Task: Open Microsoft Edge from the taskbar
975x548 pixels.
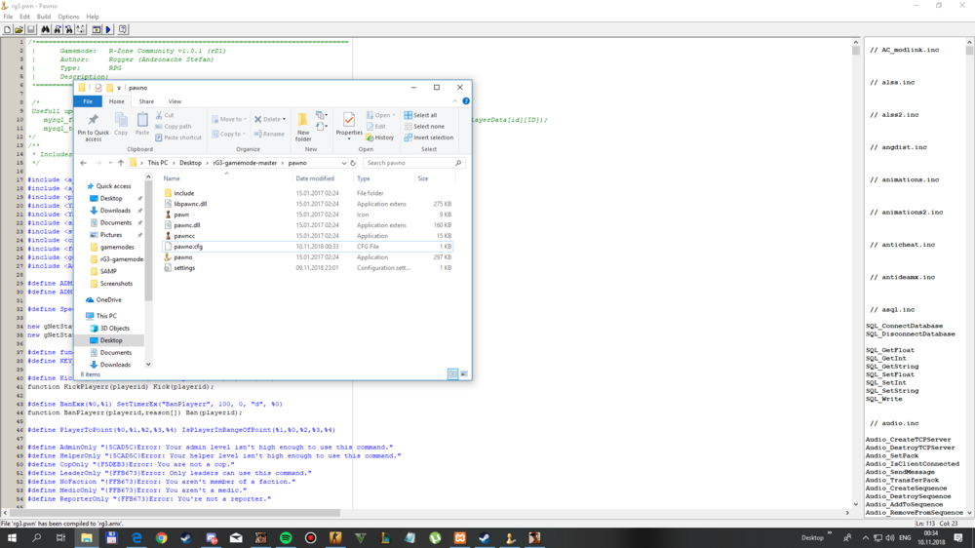Action: pyautogui.click(x=136, y=537)
